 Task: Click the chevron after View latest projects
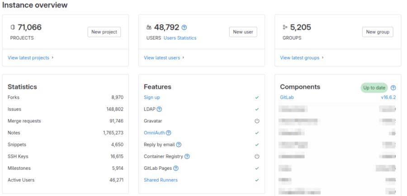tap(52, 57)
